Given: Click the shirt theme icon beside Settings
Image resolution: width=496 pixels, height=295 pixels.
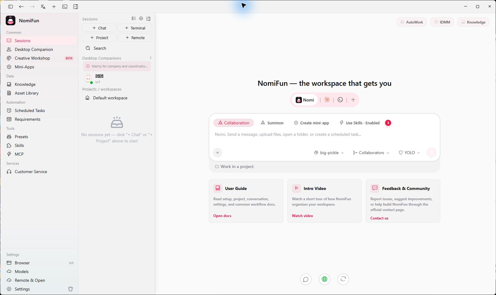Looking at the screenshot, I should click(71, 289).
